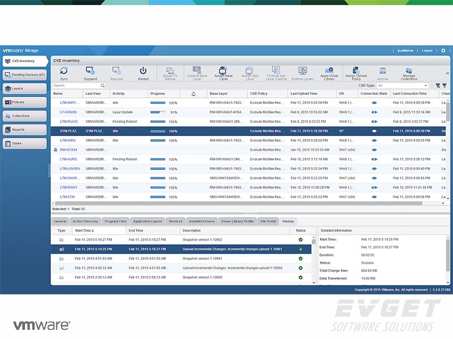Open Tasks in sidebar
Image resolution: width=453 pixels, height=339 pixels.
point(24,144)
